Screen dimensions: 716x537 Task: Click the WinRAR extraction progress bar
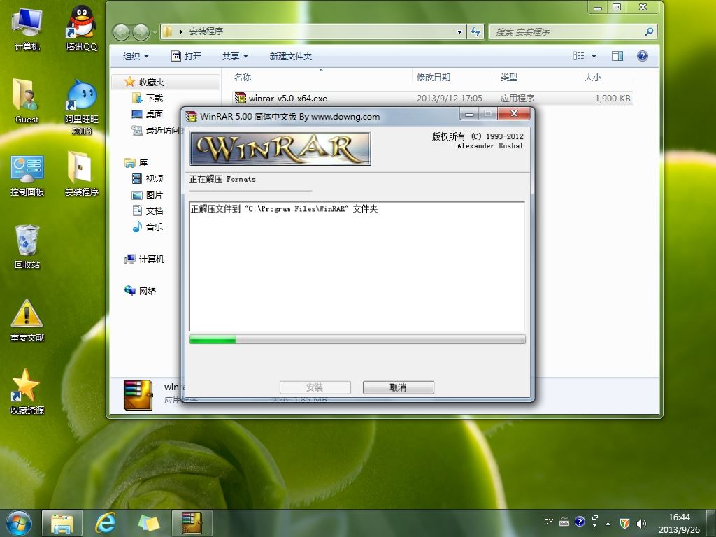pyautogui.click(x=357, y=339)
